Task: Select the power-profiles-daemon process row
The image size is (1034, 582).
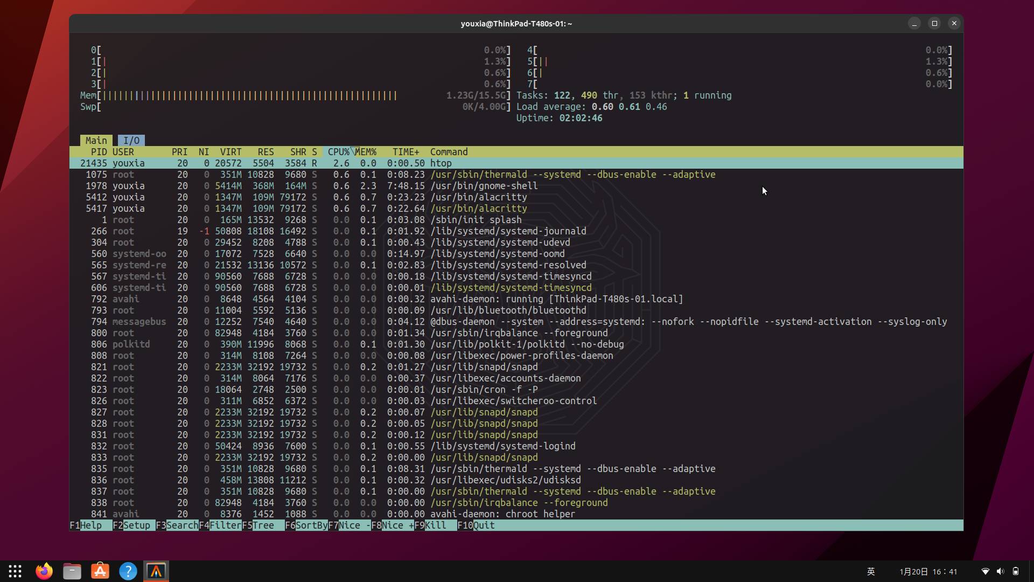Action: [x=516, y=356]
